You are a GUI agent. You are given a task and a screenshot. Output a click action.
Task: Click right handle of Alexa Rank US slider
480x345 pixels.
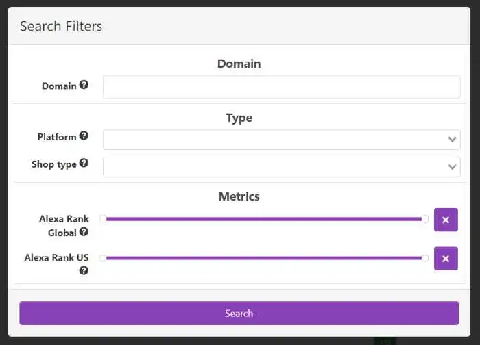425,258
